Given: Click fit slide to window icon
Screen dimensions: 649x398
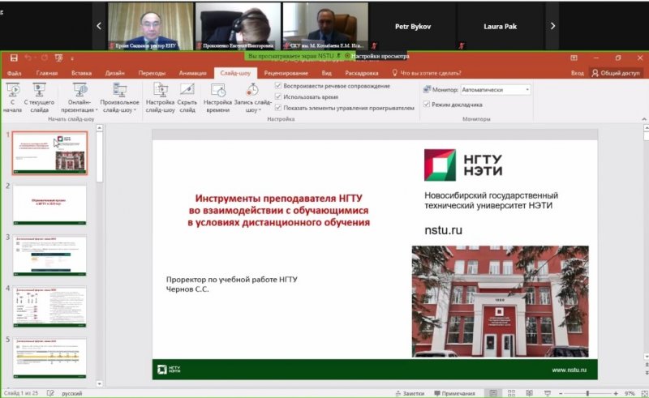Looking at the screenshot, I should coord(644,393).
